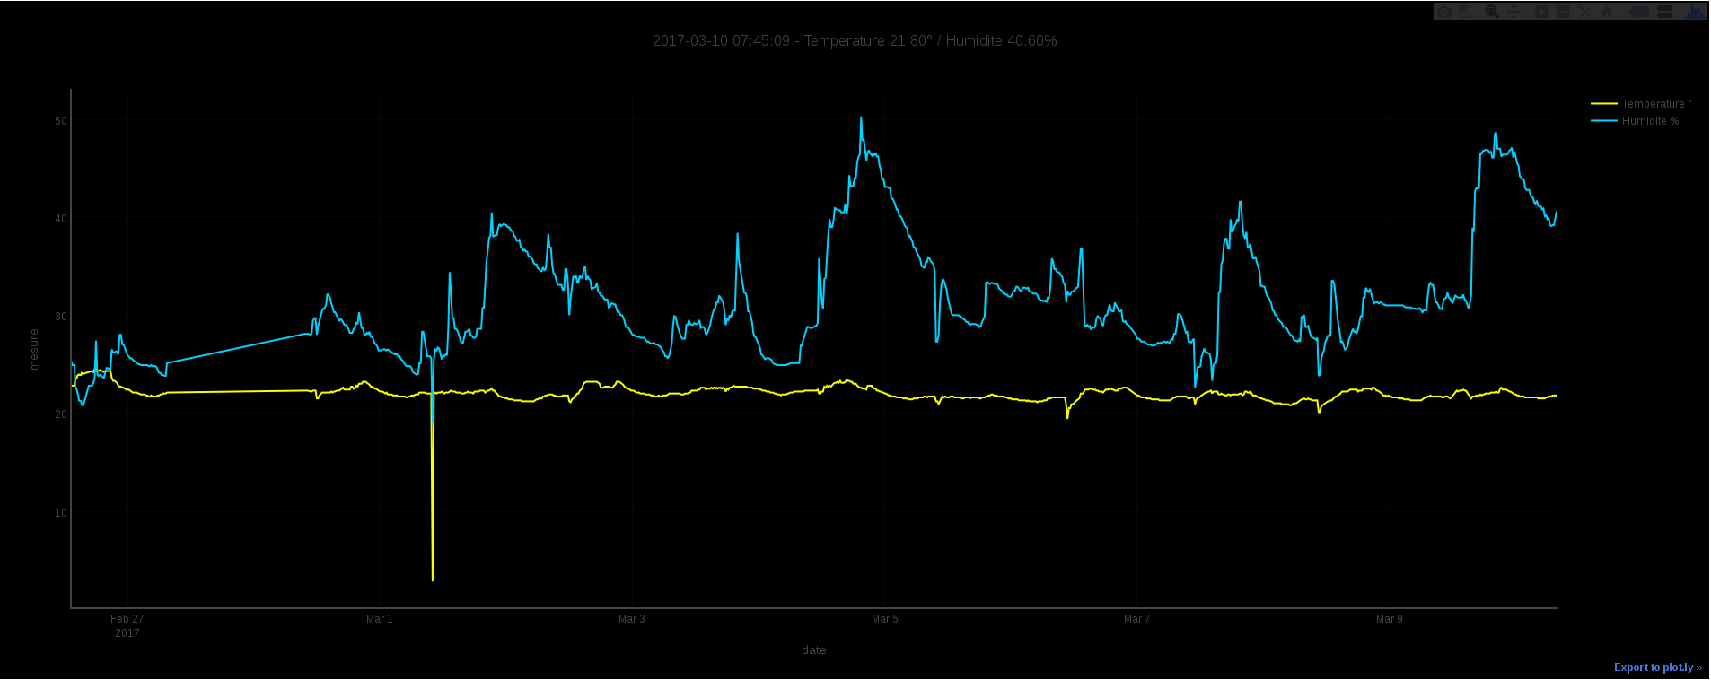Image resolution: width=1711 pixels, height=680 pixels.
Task: Click the 'Mar 9' x-axis tick label
Action: pos(1390,619)
